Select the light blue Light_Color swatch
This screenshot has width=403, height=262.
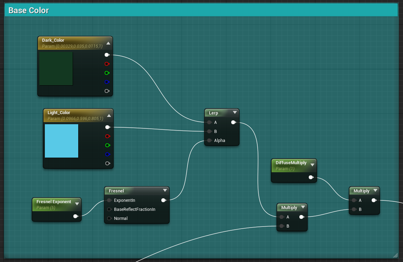tap(62, 141)
